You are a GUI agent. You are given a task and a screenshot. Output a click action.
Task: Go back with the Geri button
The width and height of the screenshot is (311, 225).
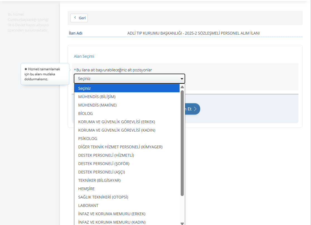coord(79,18)
